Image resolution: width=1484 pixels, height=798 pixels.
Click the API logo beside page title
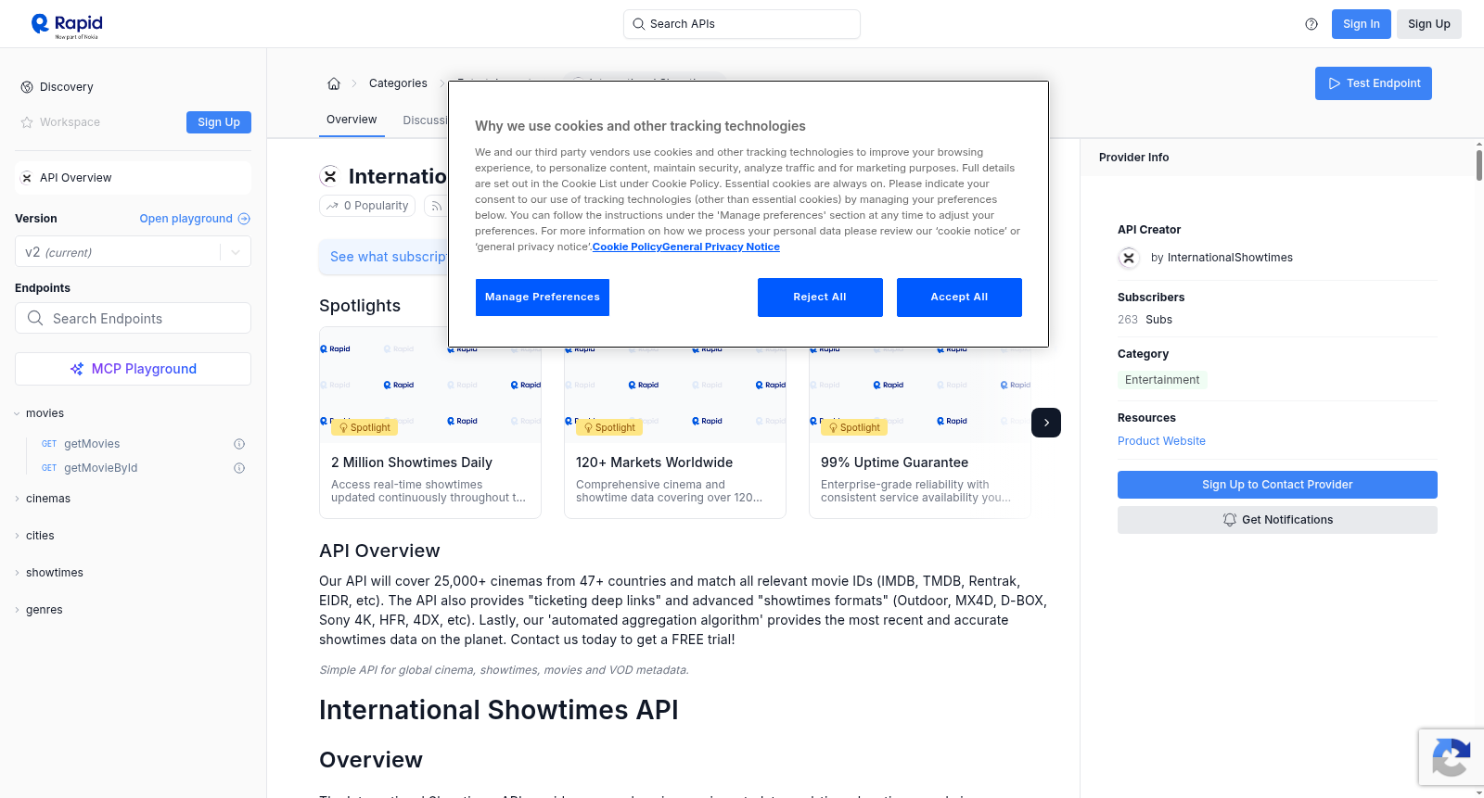tap(329, 176)
